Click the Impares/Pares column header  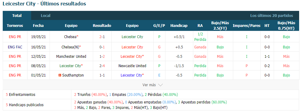(x=247, y=26)
